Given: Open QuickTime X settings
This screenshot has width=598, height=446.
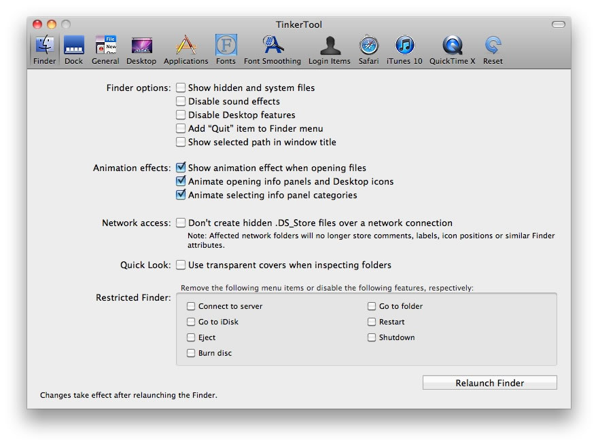Looking at the screenshot, I should pos(452,50).
